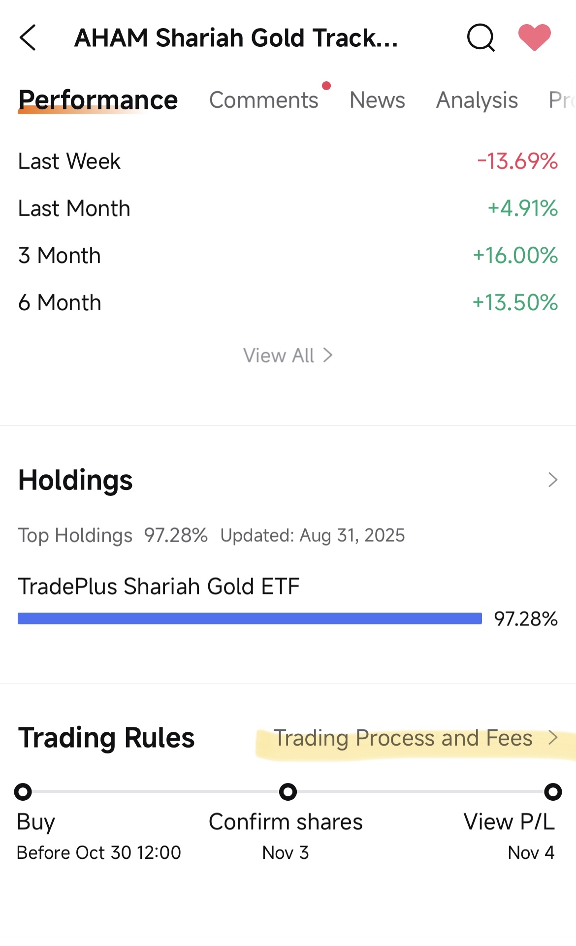Click the TradePlus Shariah Gold ETF holding

(x=159, y=587)
